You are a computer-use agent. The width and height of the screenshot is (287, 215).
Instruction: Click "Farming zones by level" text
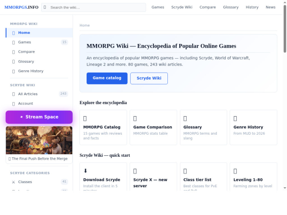pyautogui.click(x=253, y=186)
